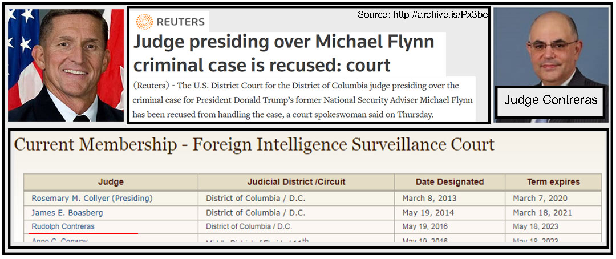Click the Judicial District /Circuit column header
616x259 pixels.
[x=296, y=182]
